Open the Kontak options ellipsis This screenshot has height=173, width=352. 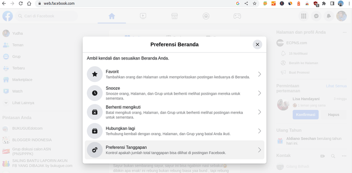click(344, 156)
